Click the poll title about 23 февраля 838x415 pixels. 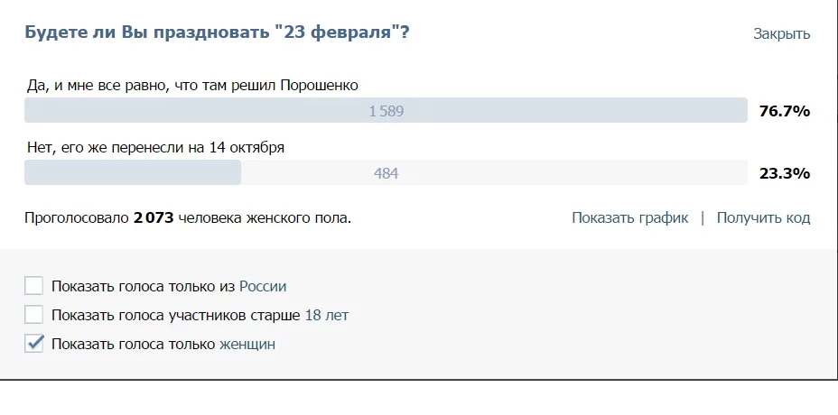click(x=218, y=32)
